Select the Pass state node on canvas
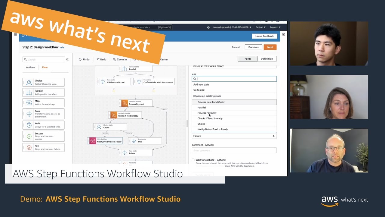The width and height of the screenshot is (385, 217). [145, 141]
